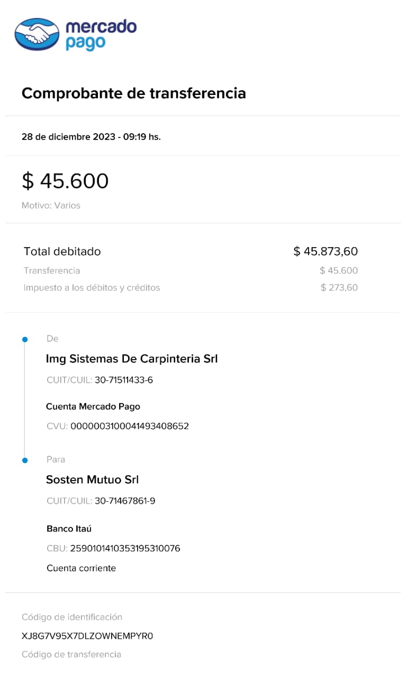Screen dimensions: 406x679
Task: Select the Comprobante de transferencia heading
Action: (x=133, y=93)
